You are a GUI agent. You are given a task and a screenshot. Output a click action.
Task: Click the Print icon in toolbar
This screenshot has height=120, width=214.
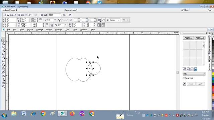(15, 15)
